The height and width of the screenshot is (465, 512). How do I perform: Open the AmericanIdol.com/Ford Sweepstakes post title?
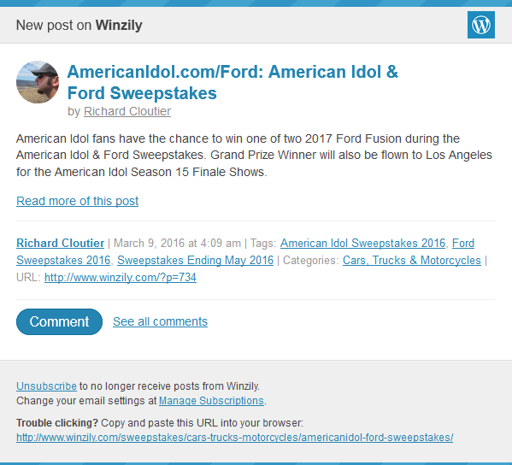coord(232,82)
